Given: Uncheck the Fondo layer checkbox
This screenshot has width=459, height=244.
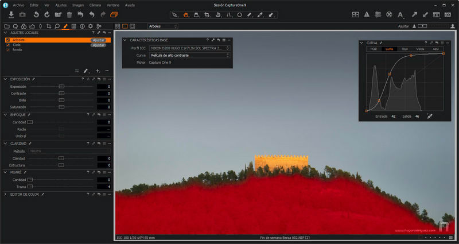Looking at the screenshot, I should tap(8, 50).
